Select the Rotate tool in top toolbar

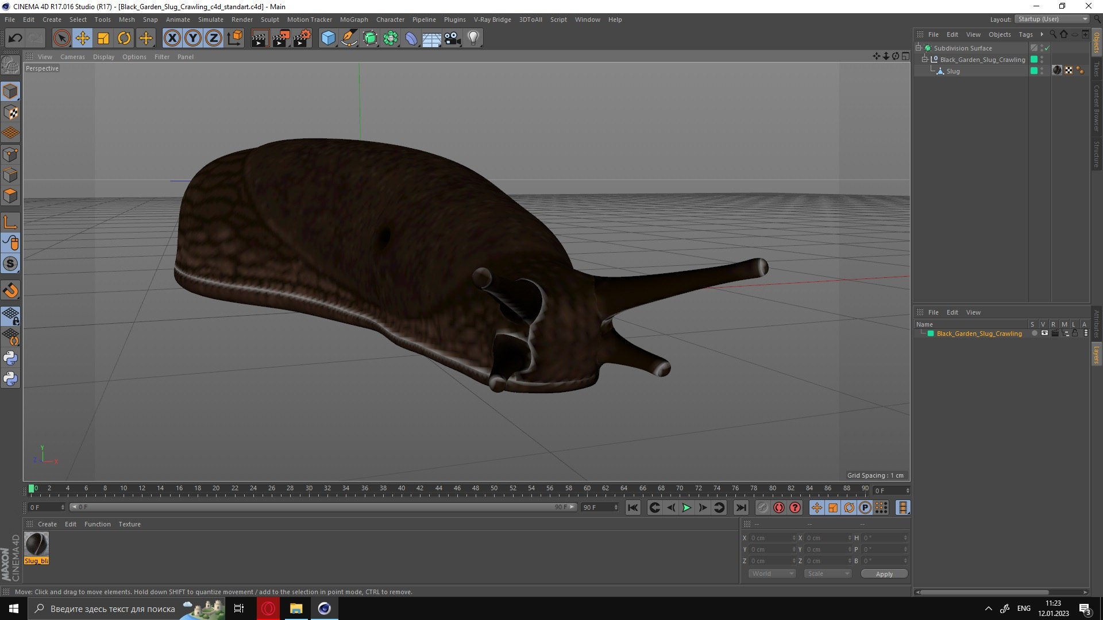point(124,38)
